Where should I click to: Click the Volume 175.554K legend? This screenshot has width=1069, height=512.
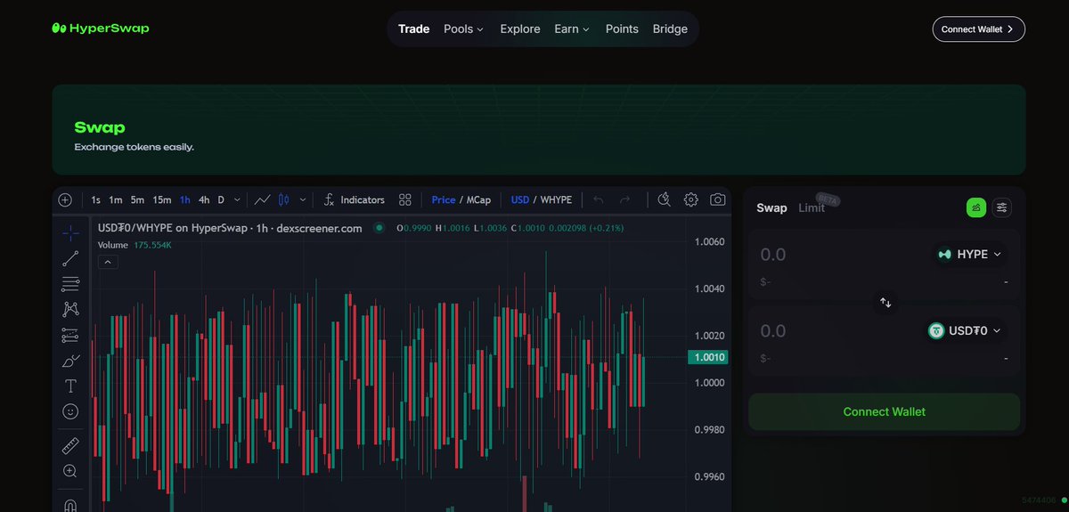135,245
